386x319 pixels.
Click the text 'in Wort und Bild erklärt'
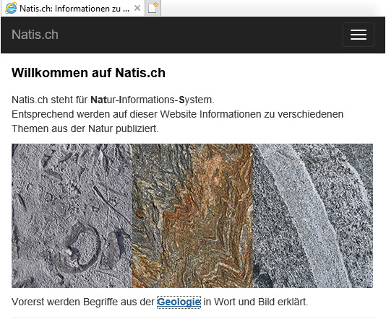[x=256, y=302]
